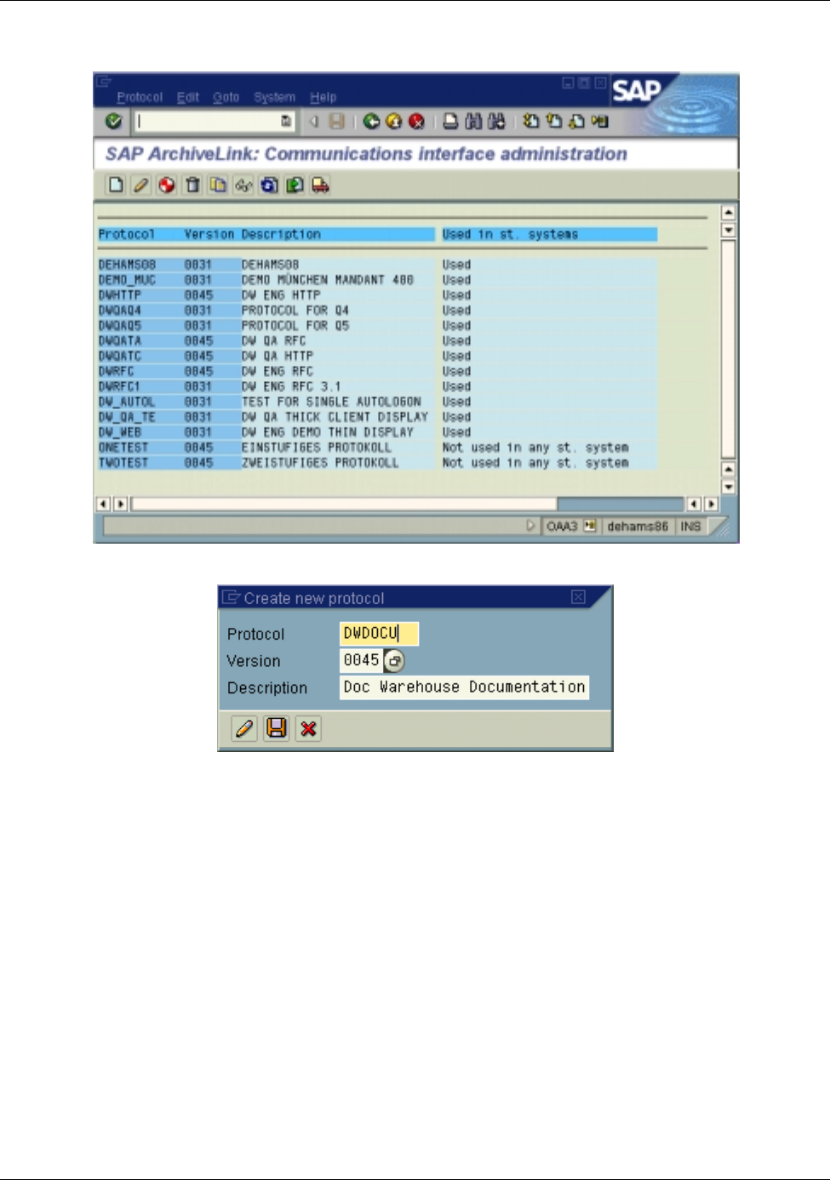Select the DW_AUTOL protocol entry

(127, 402)
